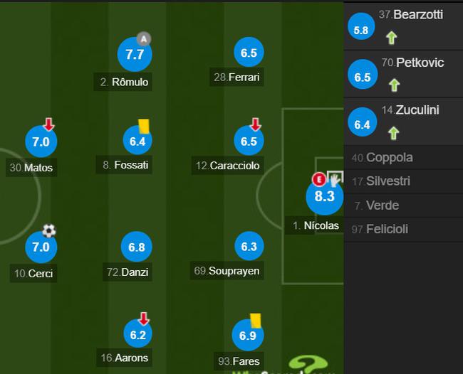Click the assist badge above Rômulo's rating
The height and width of the screenshot is (374, 463).
point(145,38)
